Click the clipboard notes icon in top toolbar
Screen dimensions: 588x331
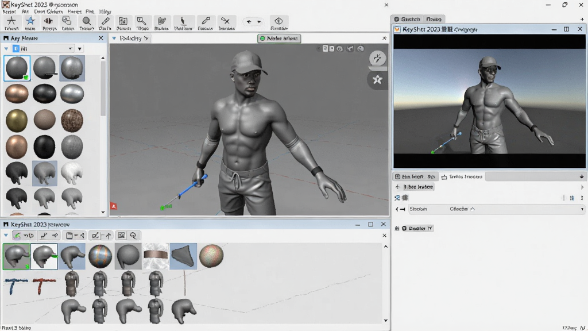point(161,23)
